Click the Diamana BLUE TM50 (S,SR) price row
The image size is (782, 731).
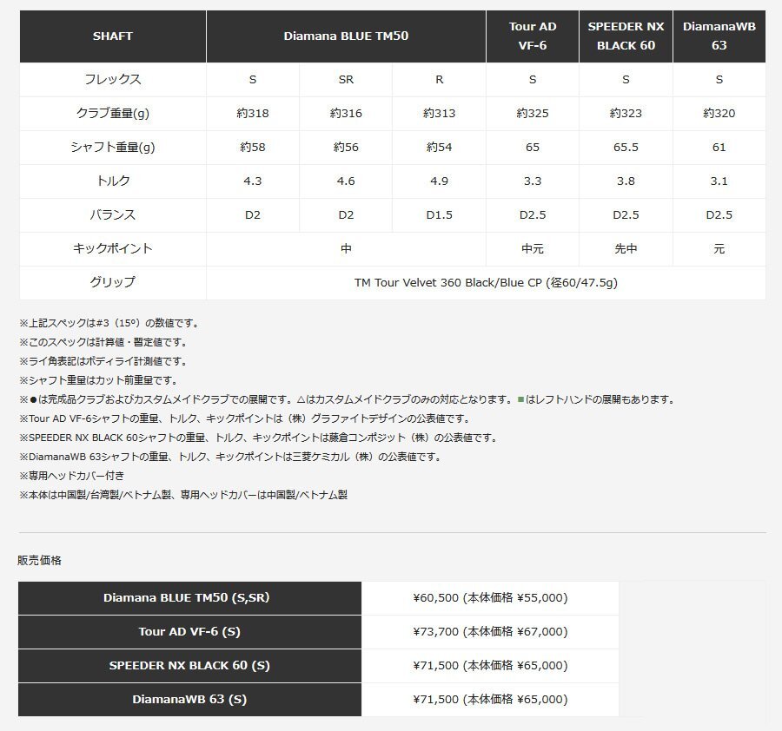click(x=189, y=597)
